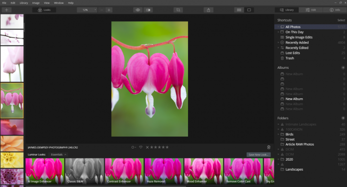Zoom out with the minus button
The image size is (347, 187).
pos(102,10)
